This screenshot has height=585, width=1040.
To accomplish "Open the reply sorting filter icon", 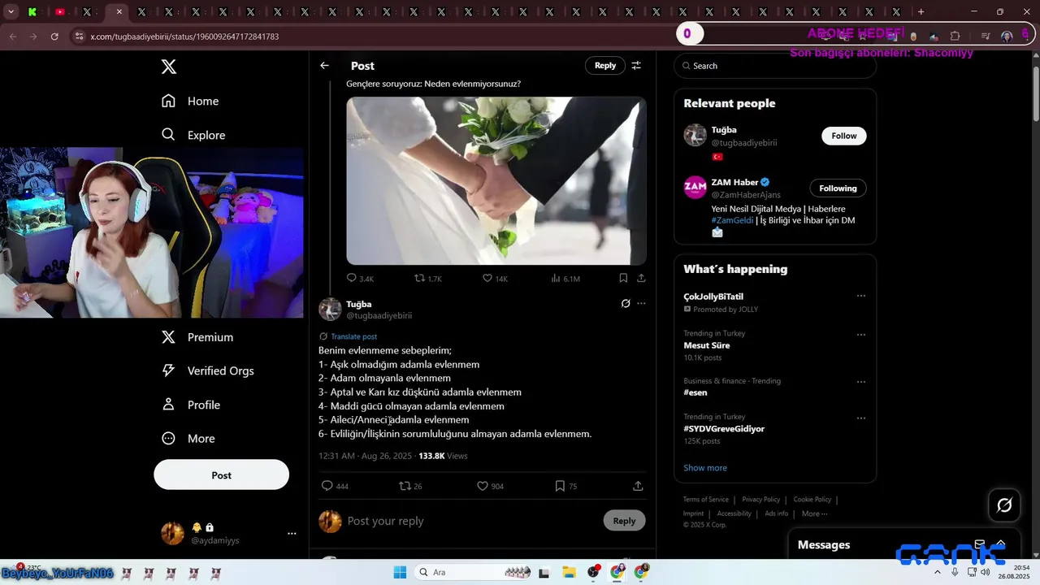I will click(636, 66).
